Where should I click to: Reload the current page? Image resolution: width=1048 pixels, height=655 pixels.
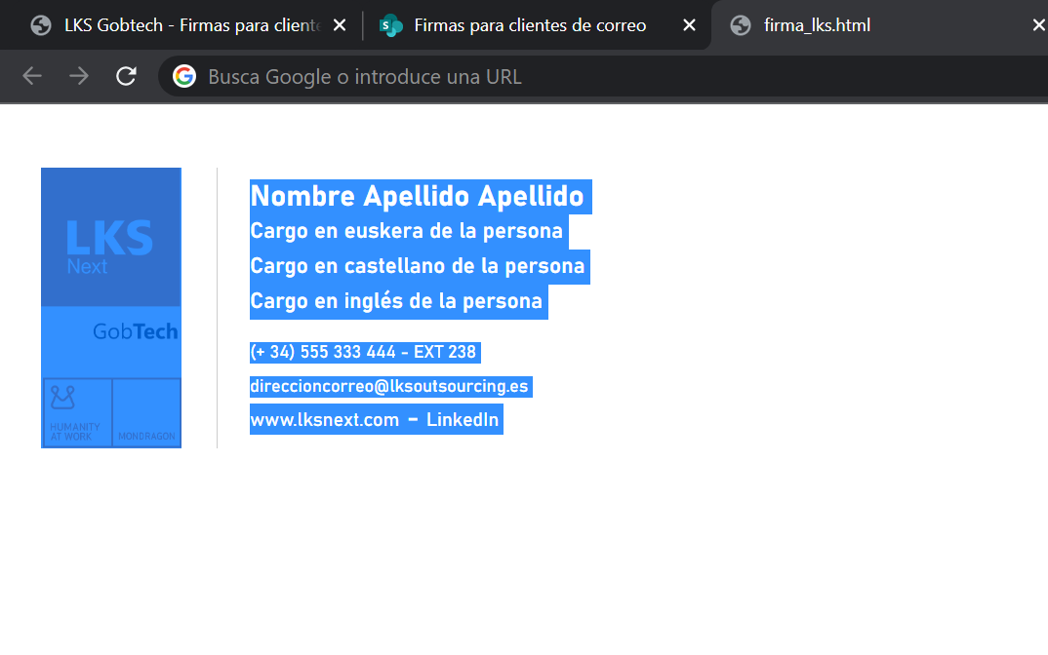click(126, 76)
